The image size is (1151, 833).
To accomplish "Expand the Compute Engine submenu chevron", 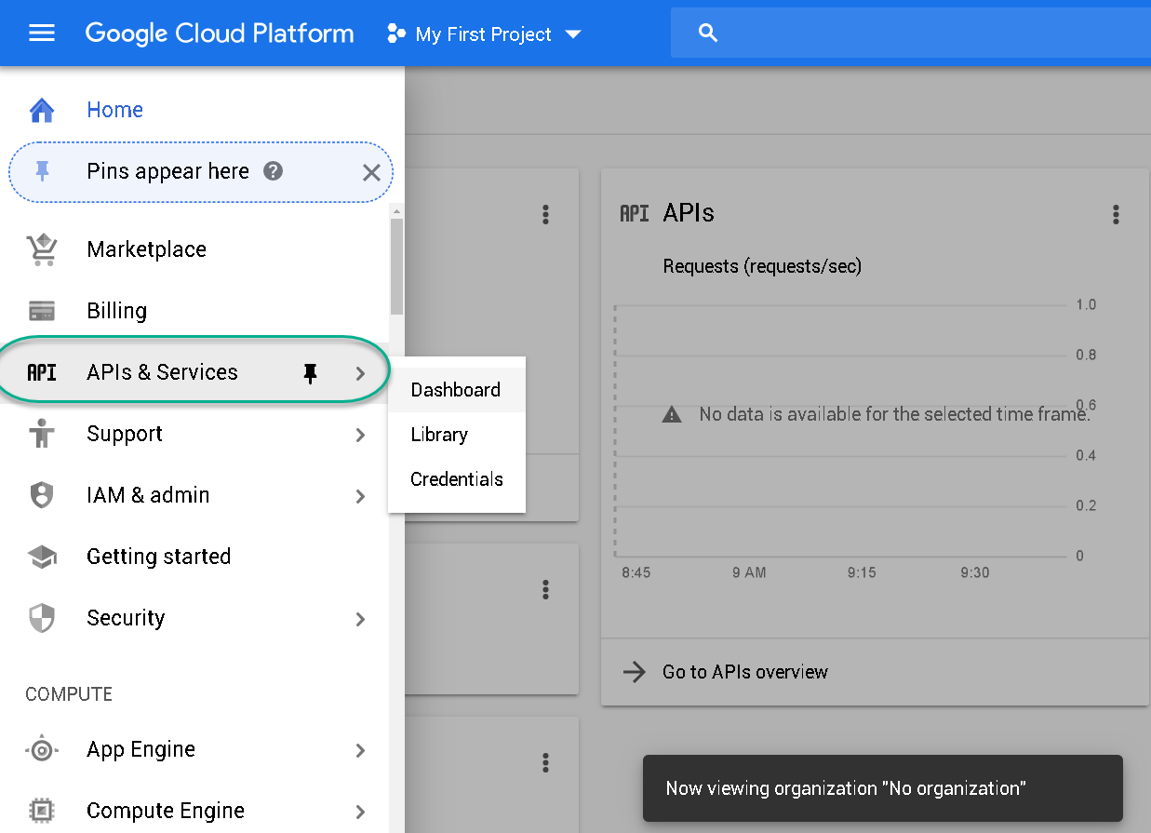I will coord(360,812).
